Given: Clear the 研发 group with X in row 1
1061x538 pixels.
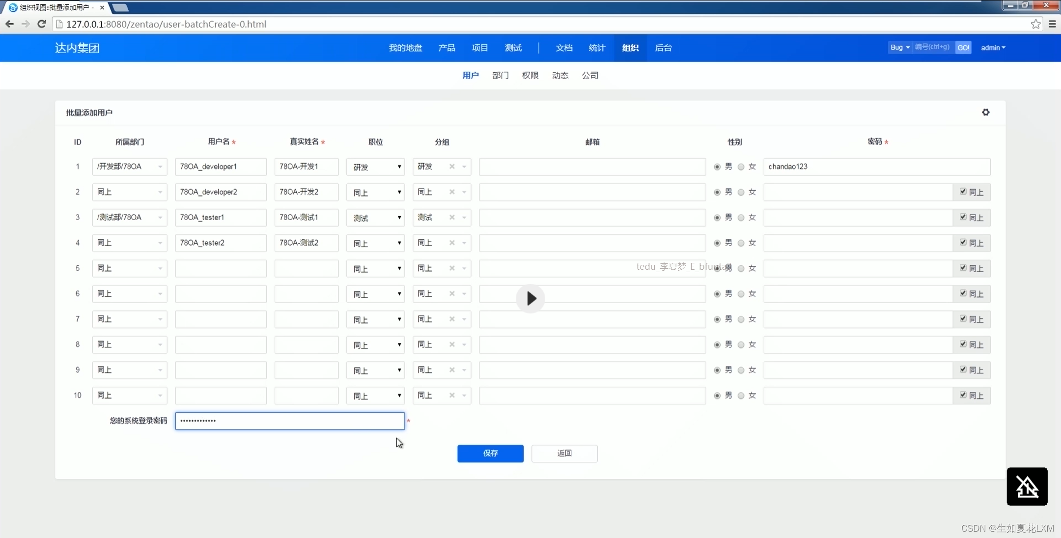Looking at the screenshot, I should [x=452, y=167].
